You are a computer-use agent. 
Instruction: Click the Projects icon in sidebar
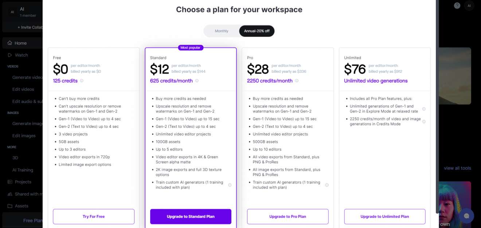10,182
